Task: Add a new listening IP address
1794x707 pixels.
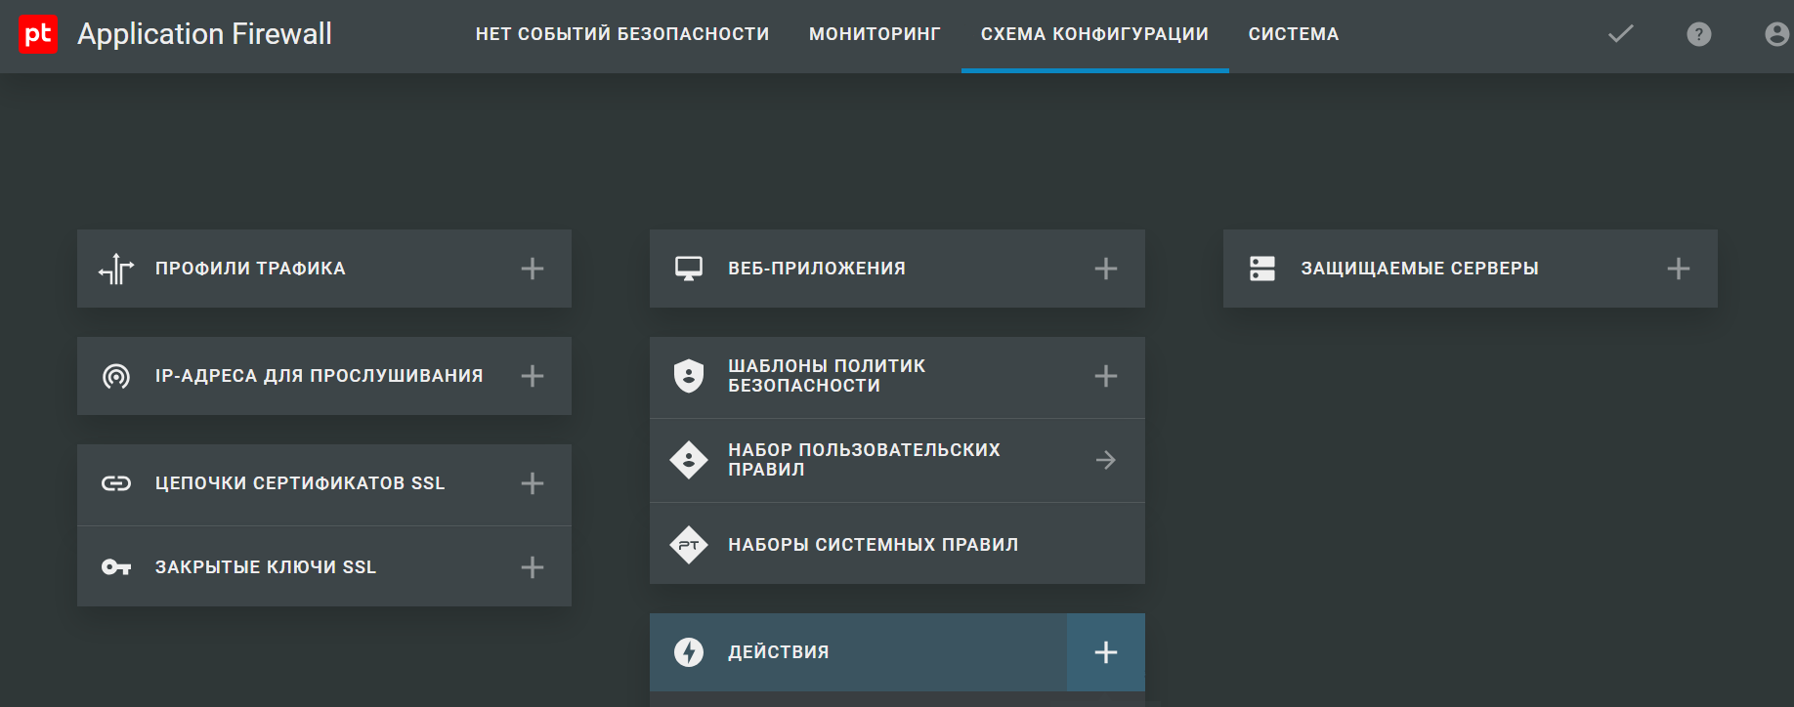Action: [x=532, y=376]
